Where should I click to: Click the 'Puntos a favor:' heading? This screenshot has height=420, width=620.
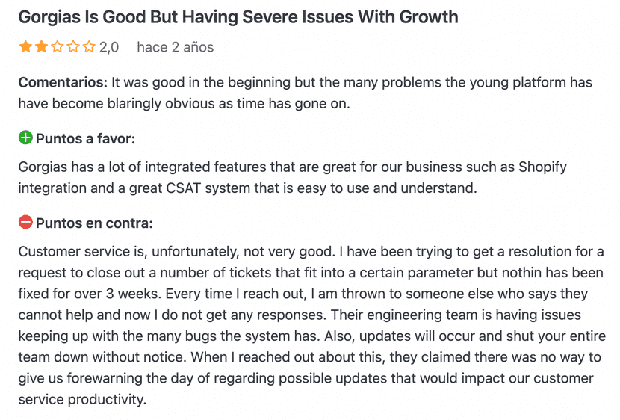85,139
